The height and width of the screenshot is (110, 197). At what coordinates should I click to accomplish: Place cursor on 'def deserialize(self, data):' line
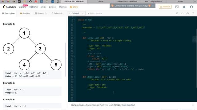pos(99,77)
